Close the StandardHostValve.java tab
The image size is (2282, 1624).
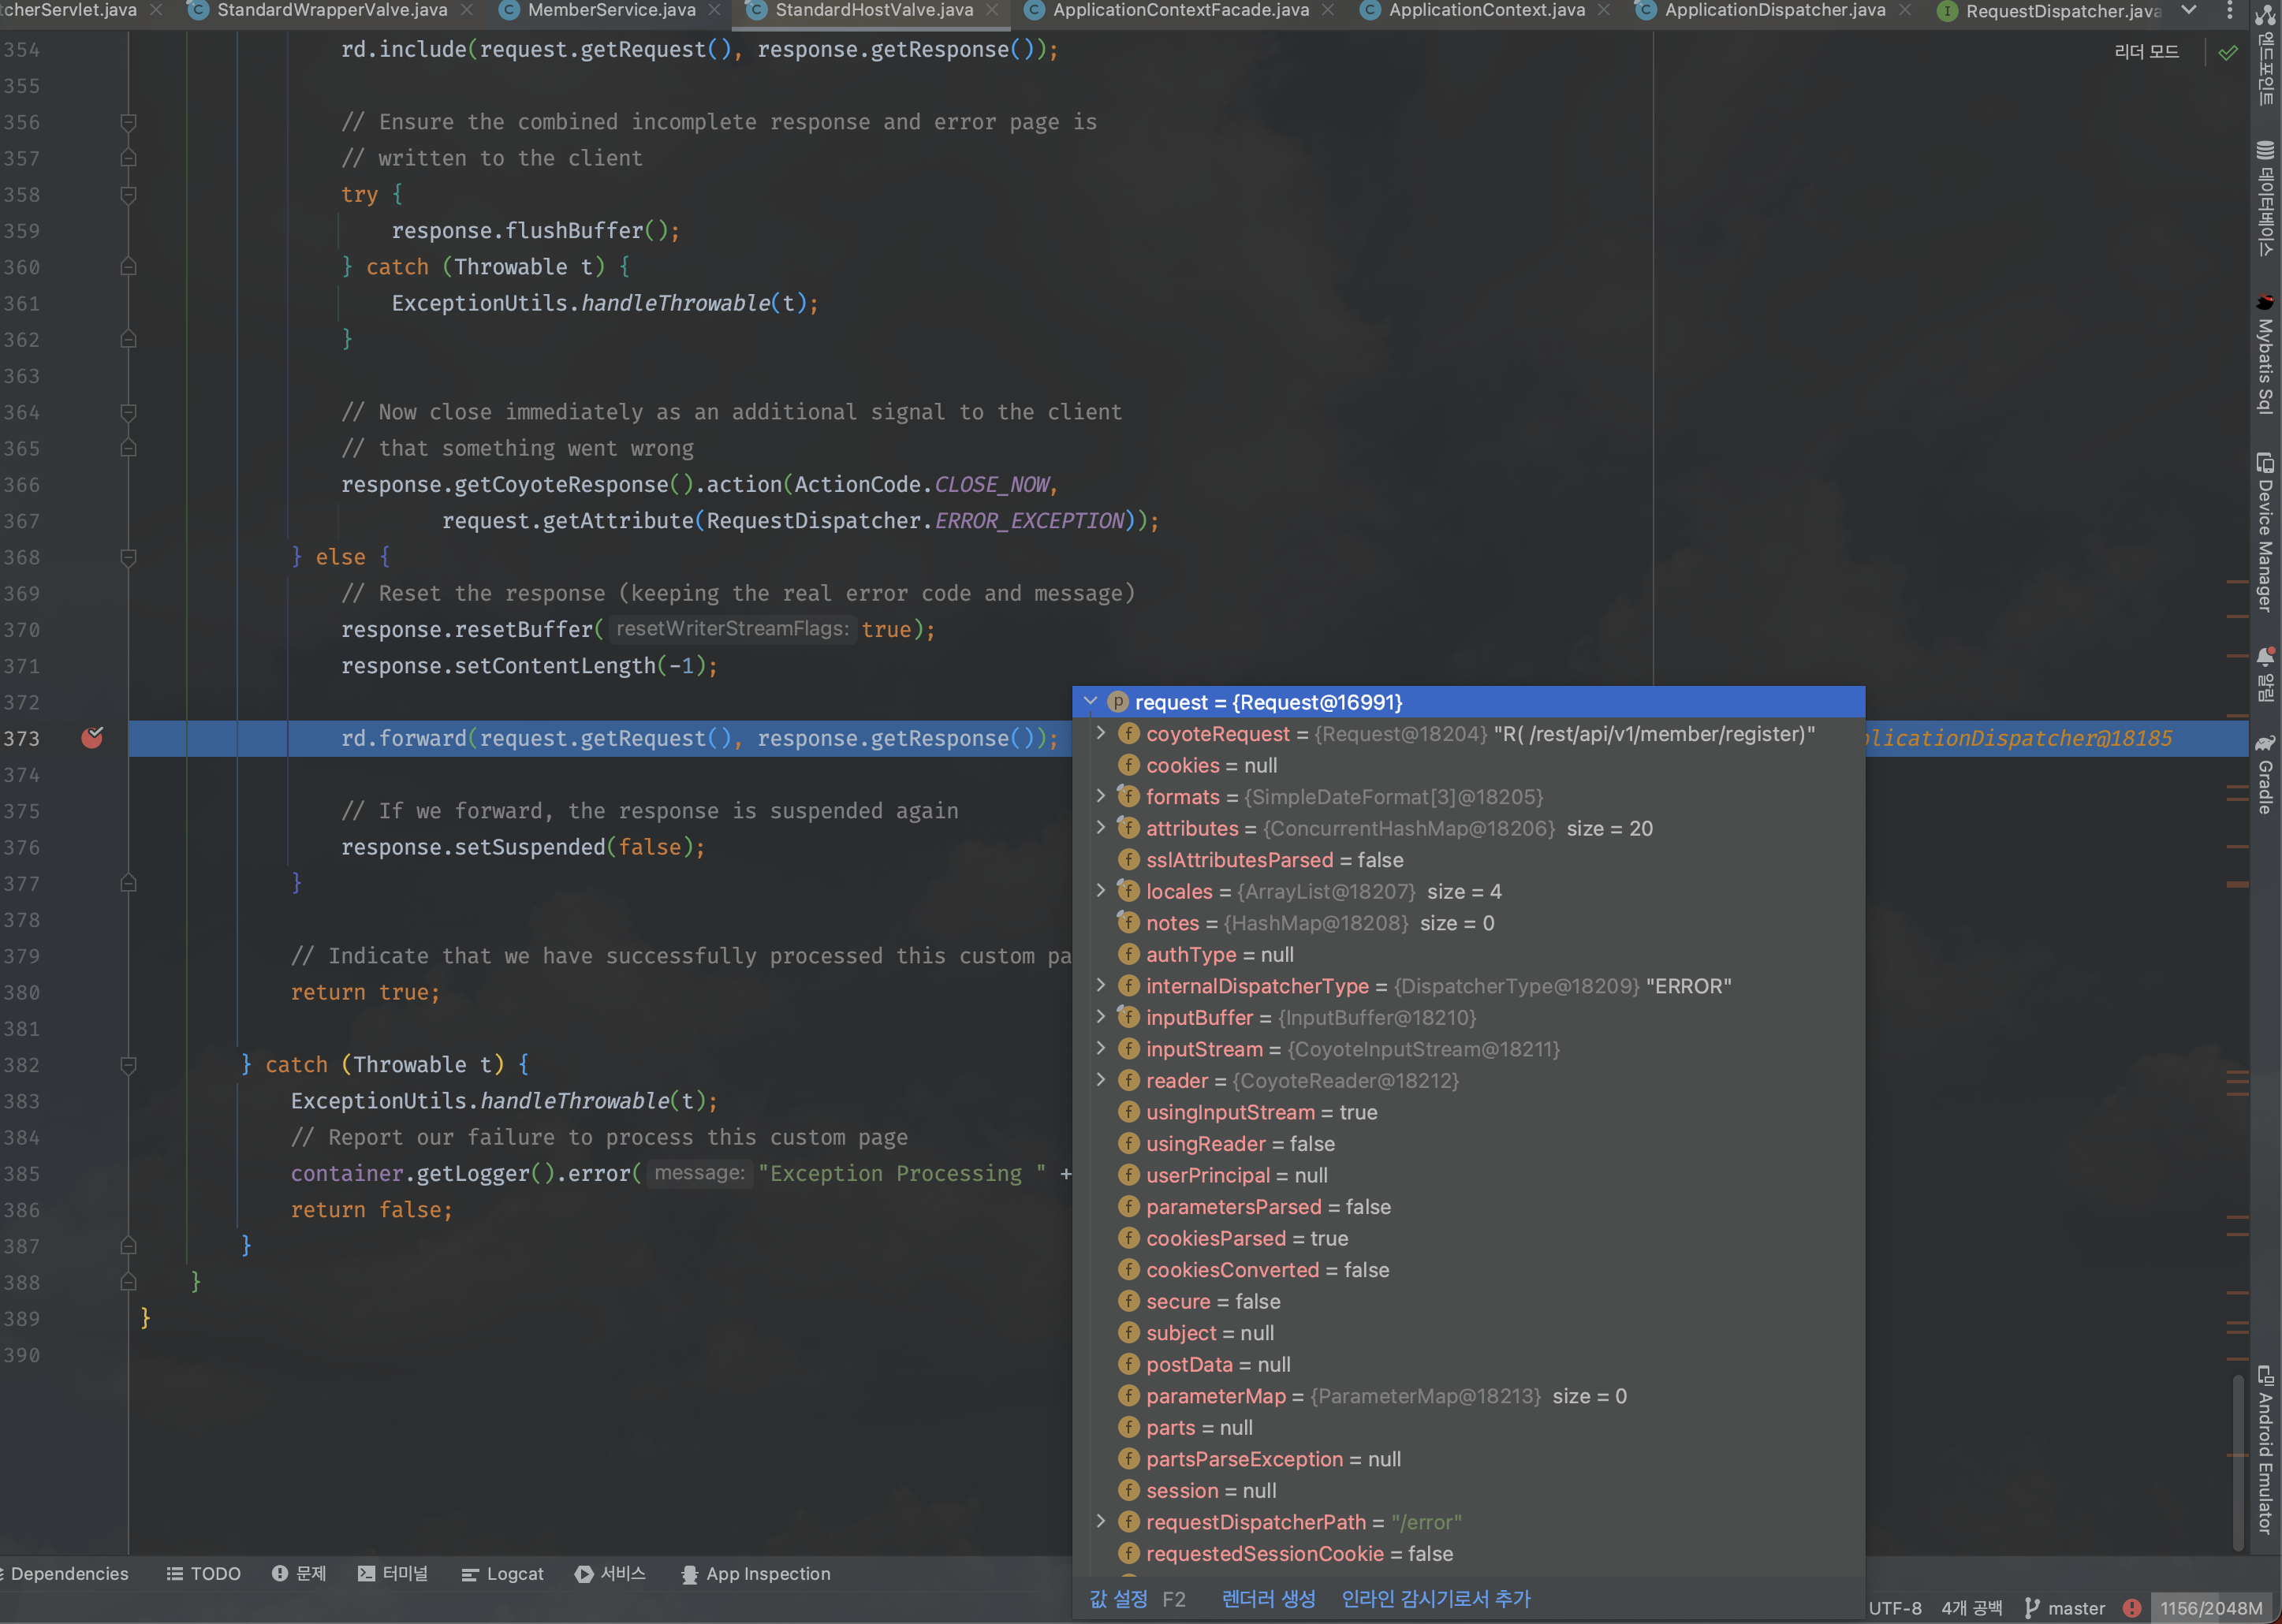(992, 10)
